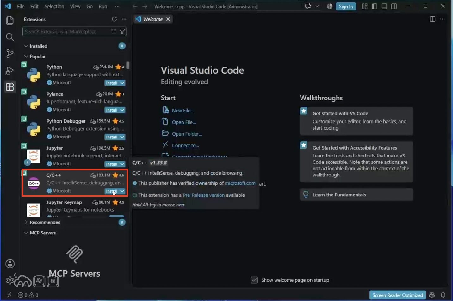This screenshot has height=301, width=453.
Task: Collapse the MCP Servers section
Action: [26, 233]
